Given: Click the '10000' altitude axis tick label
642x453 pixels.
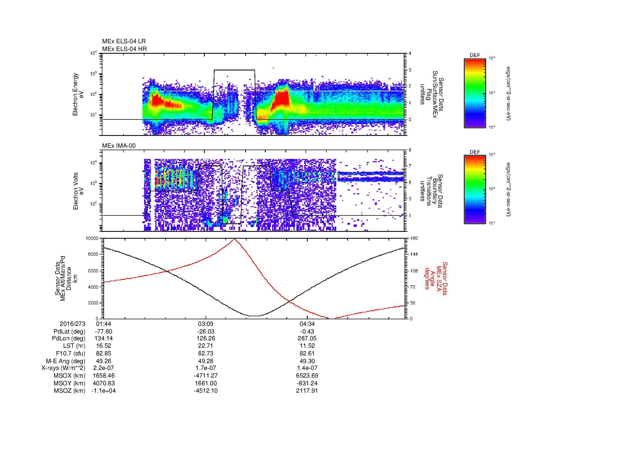Looking at the screenshot, I should pos(92,238).
